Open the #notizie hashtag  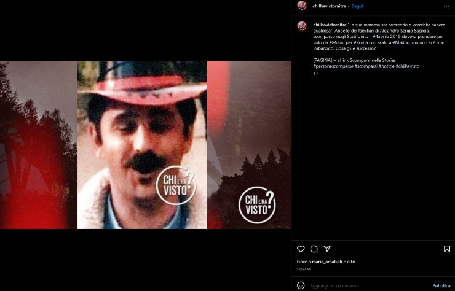coord(387,66)
